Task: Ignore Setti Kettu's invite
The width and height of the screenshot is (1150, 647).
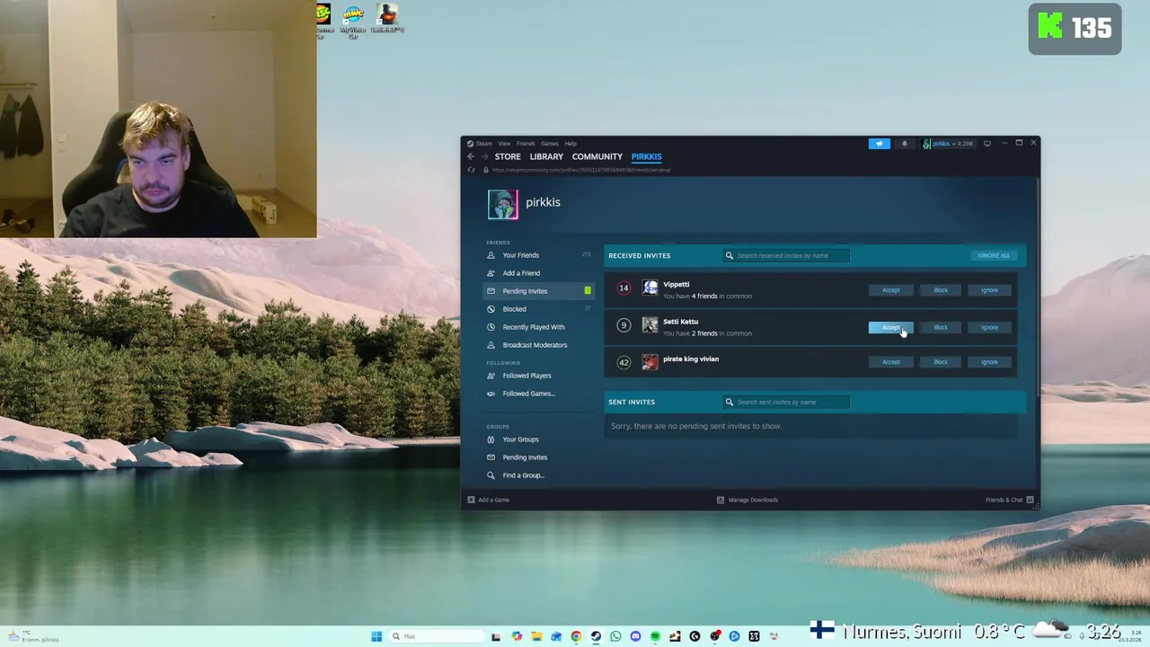Action: pyautogui.click(x=989, y=327)
